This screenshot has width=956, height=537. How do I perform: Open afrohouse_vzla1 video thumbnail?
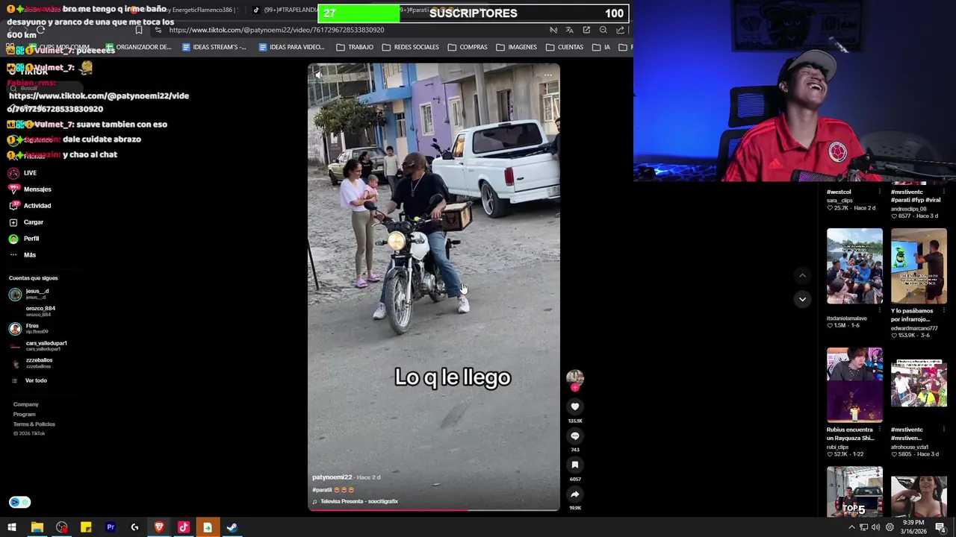pyautogui.click(x=919, y=385)
